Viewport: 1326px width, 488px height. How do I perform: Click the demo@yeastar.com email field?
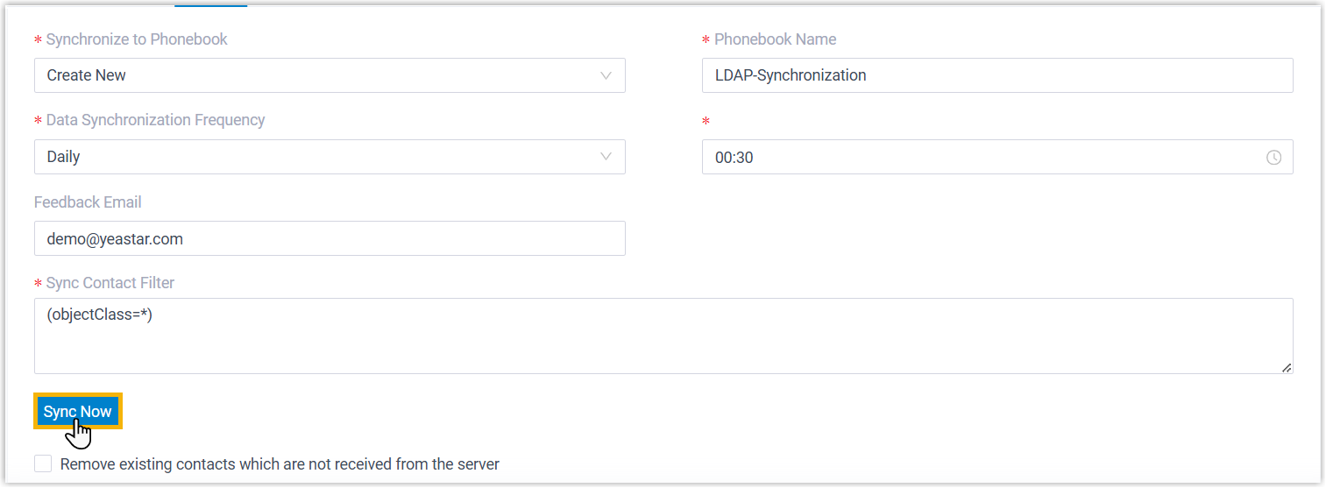(329, 238)
